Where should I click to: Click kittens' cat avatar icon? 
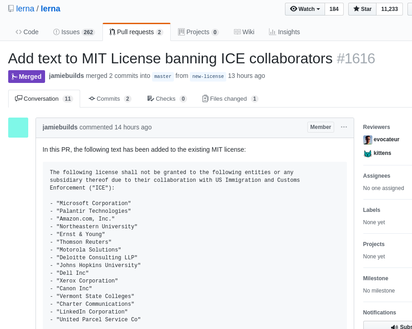(367, 154)
